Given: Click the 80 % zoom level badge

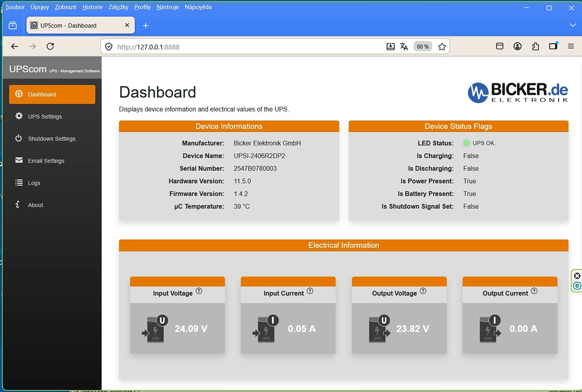Looking at the screenshot, I should [422, 47].
